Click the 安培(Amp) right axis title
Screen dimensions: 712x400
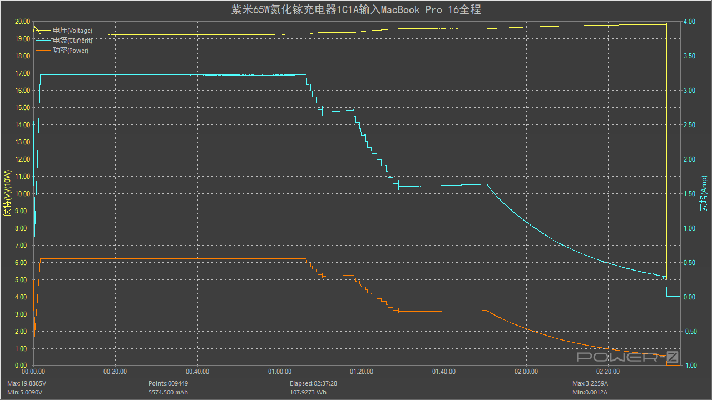[x=704, y=193]
